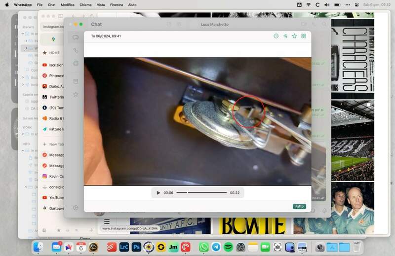Open the CHARACTERS poster image on Instagram page
Screen dimensions: 395x256
tap(353, 58)
